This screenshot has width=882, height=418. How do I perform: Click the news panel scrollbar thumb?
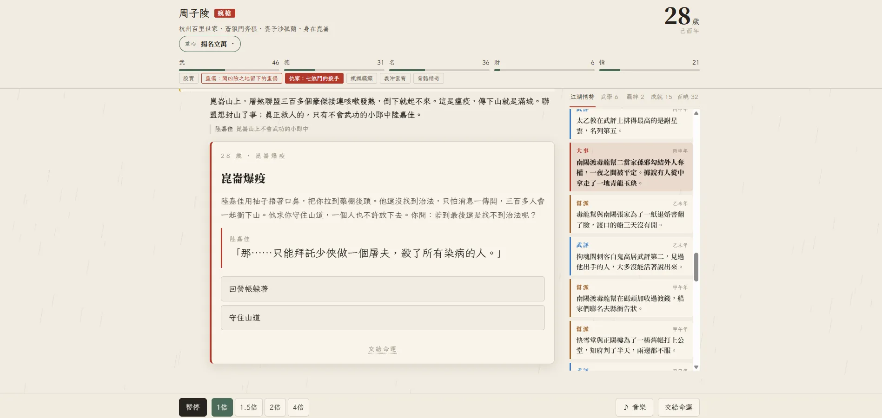point(696,267)
